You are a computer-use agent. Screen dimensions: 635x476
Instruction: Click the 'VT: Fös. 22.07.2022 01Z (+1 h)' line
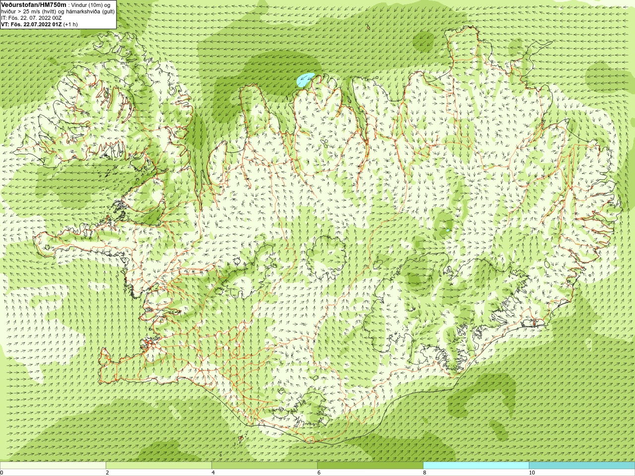39,24
